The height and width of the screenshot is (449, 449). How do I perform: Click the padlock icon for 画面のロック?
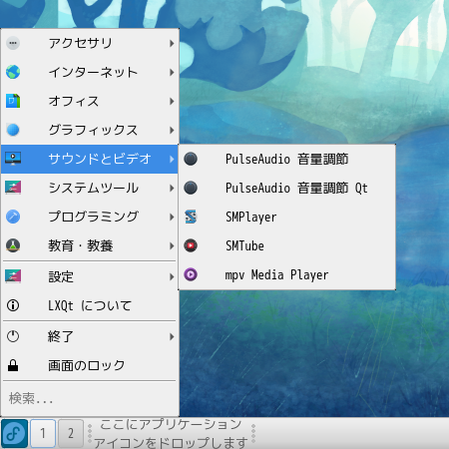tap(13, 365)
